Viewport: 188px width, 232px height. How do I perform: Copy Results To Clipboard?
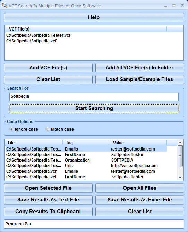pyautogui.click(x=48, y=212)
